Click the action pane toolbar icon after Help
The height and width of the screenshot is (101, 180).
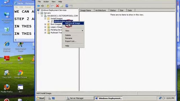pyautogui.click(x=71, y=6)
